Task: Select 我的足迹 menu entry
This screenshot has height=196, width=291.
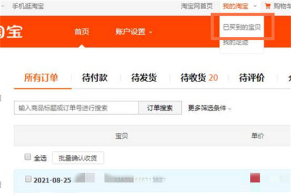Action: coord(236,43)
